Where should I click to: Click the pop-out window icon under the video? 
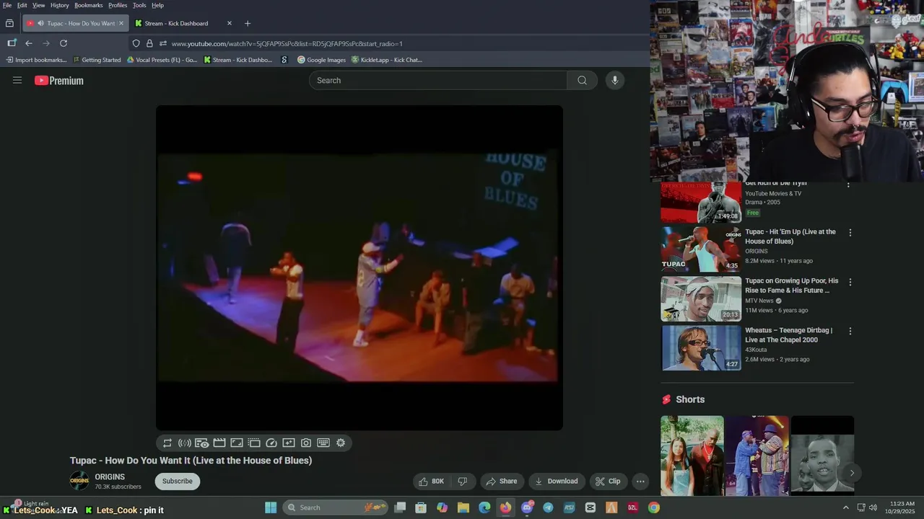(x=254, y=443)
